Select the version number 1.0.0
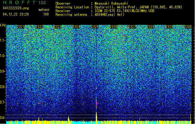Viewport: 195px width, 124px height. (x=42, y=2)
